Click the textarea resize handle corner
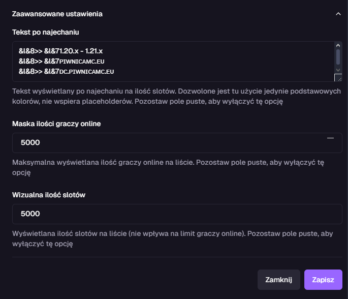348x299 pixels. tap(338, 78)
